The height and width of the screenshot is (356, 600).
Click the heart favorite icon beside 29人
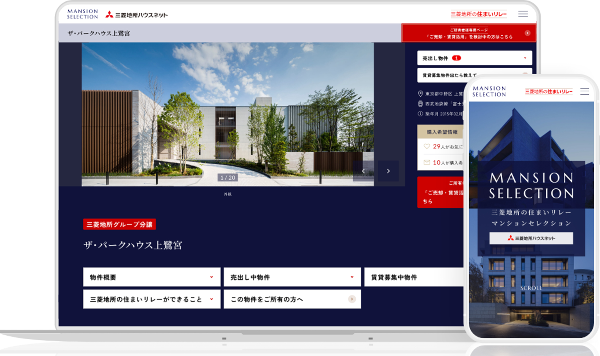click(x=427, y=146)
